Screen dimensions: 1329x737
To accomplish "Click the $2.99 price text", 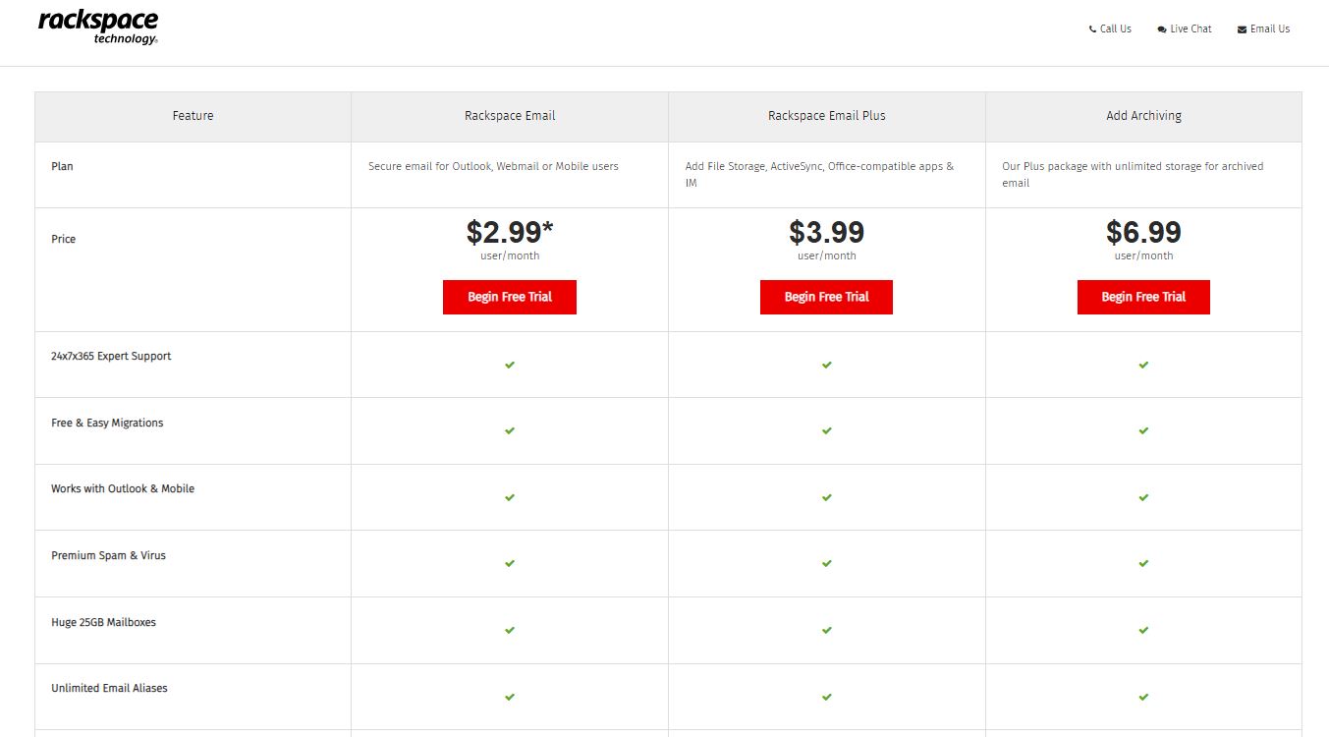I will [x=509, y=233].
